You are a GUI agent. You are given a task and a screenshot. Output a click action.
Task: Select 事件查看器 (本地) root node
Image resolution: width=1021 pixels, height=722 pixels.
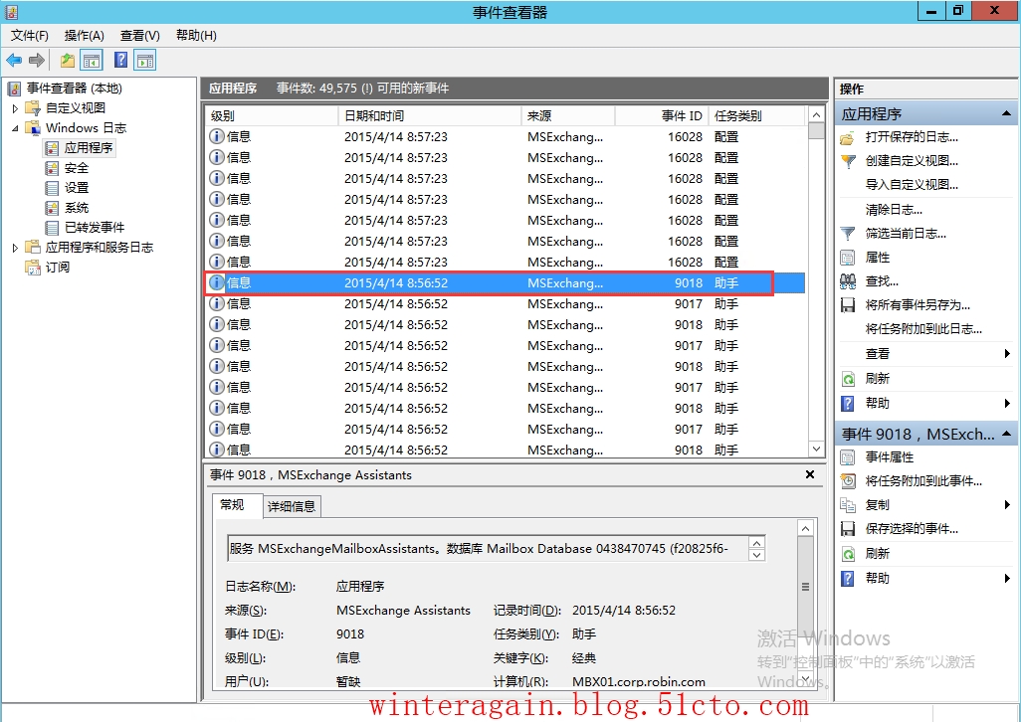coord(74,88)
